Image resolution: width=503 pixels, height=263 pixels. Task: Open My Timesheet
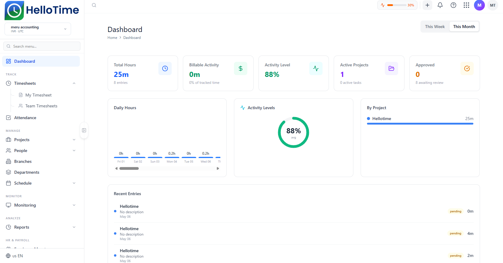38,95
